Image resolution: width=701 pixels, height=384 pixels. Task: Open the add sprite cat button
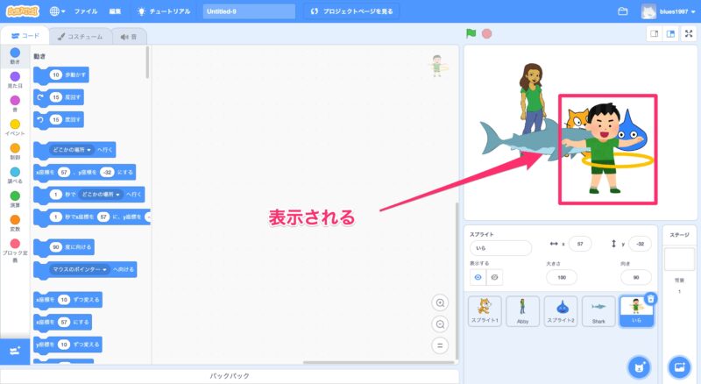point(640,366)
